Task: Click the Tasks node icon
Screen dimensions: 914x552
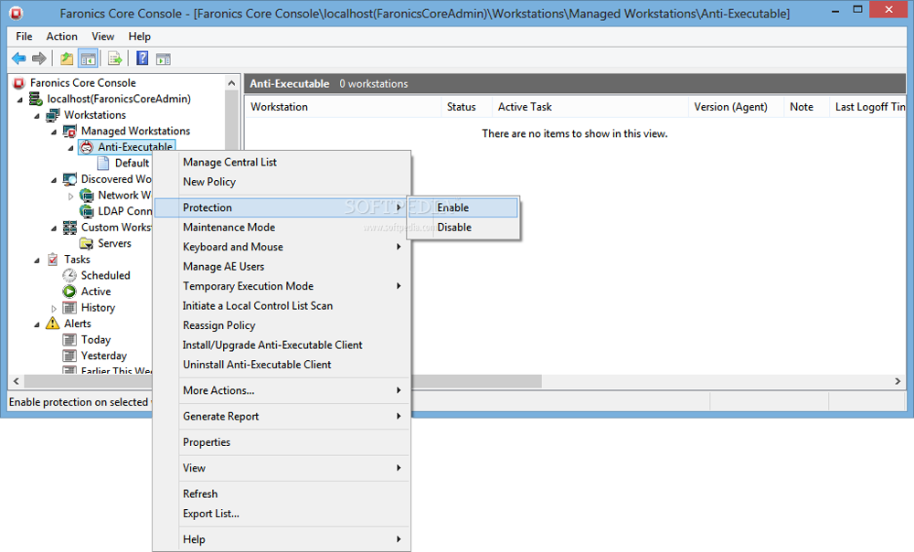Action: (53, 260)
